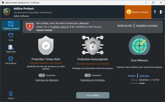Click the Protection Rançongiciels padlock shield icon

(x=93, y=45)
